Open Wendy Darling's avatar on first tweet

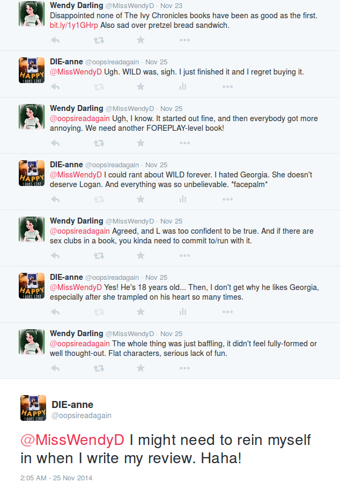click(32, 13)
